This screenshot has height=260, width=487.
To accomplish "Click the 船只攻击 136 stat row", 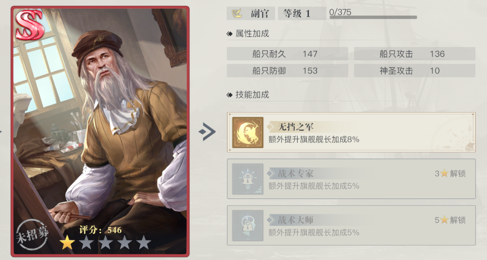I will click(414, 54).
